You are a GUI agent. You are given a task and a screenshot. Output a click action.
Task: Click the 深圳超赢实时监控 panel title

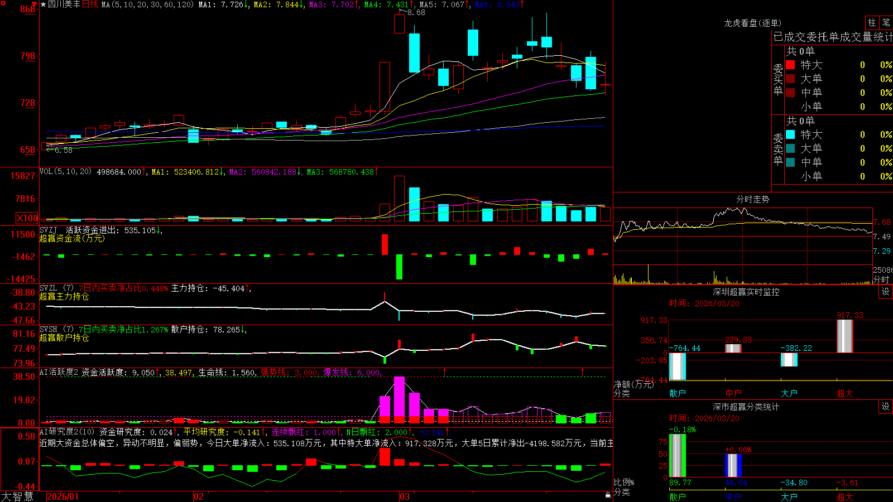coord(746,292)
